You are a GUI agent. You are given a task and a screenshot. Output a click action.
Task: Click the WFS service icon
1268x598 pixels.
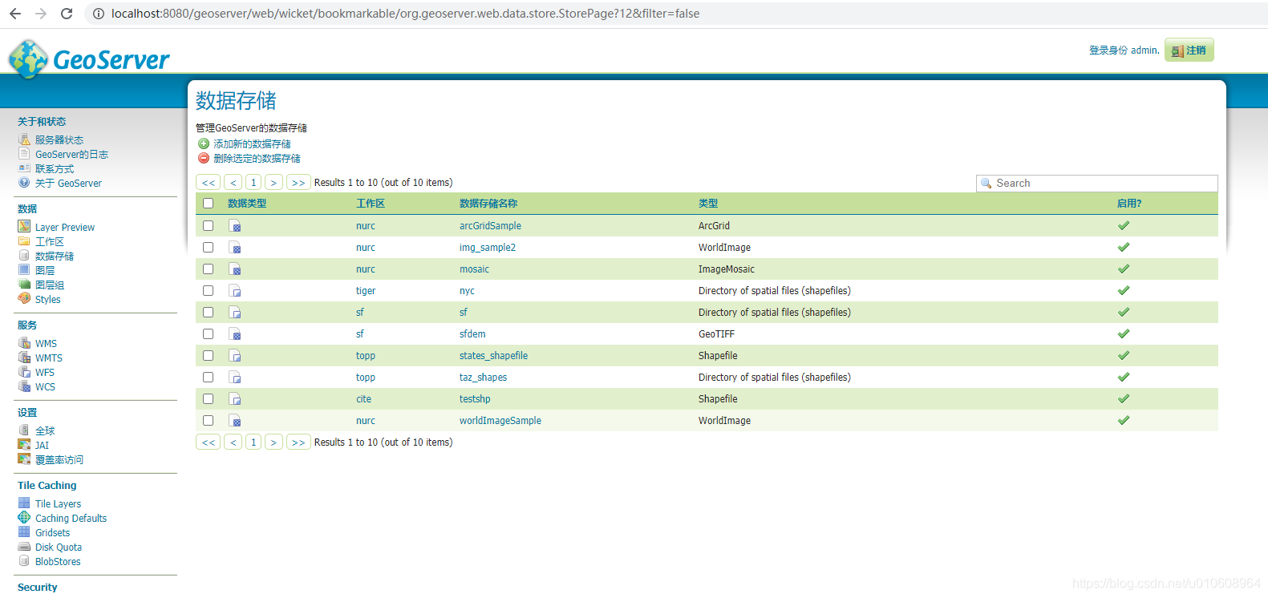pos(24,372)
